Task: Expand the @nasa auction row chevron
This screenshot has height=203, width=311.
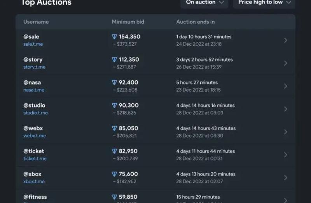Action: click(x=285, y=86)
